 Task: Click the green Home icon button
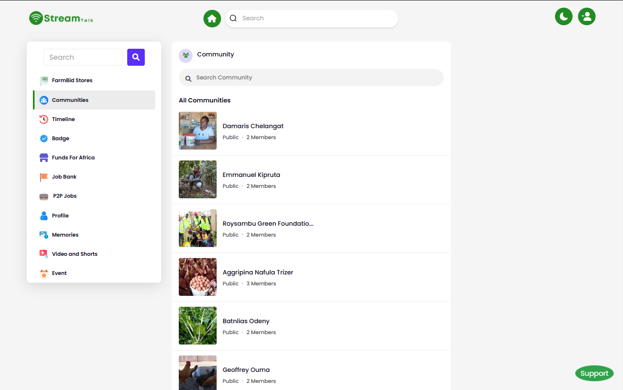212,19
